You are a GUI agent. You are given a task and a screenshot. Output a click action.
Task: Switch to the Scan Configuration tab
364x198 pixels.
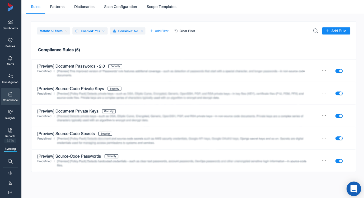click(x=120, y=7)
